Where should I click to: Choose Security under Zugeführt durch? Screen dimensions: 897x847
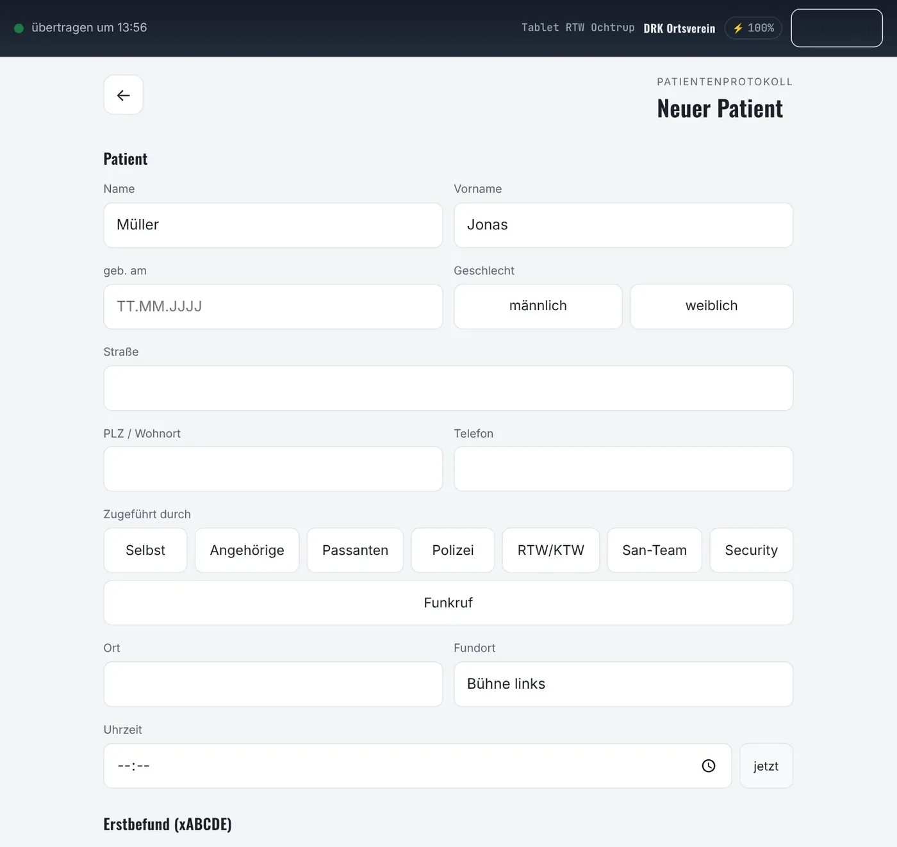pos(751,550)
